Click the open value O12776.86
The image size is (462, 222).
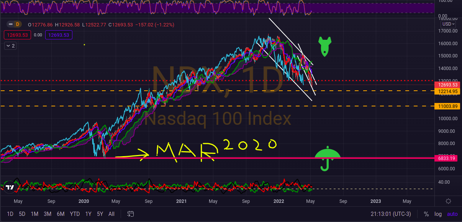[41, 25]
